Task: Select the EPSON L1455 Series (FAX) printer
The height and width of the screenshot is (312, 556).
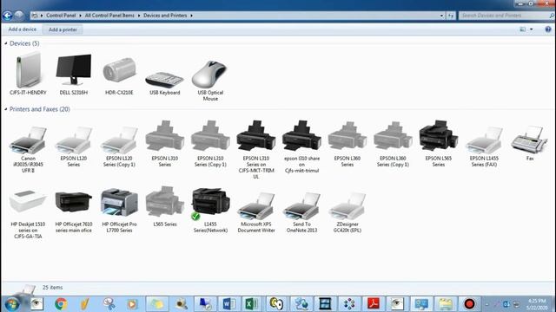Action: [x=484, y=140]
